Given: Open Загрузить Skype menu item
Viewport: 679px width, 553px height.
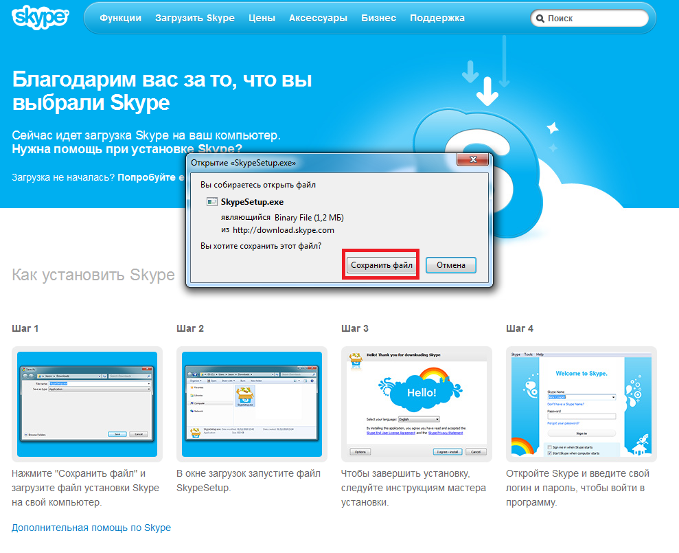Looking at the screenshot, I should 195,18.
